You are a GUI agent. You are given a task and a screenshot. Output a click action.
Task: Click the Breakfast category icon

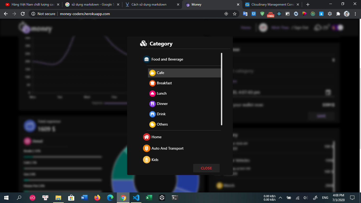(152, 83)
